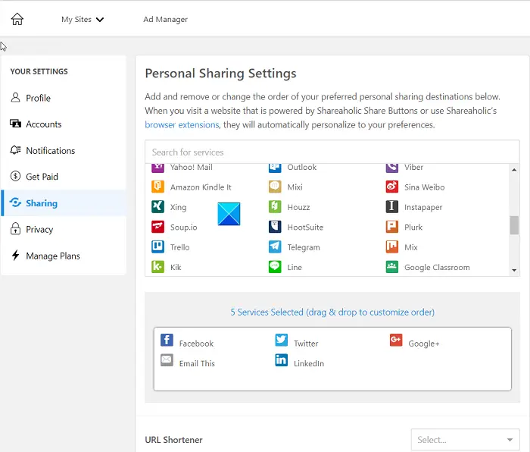This screenshot has width=530, height=452.
Task: Add the Google Classroom icon
Action: [x=392, y=266]
